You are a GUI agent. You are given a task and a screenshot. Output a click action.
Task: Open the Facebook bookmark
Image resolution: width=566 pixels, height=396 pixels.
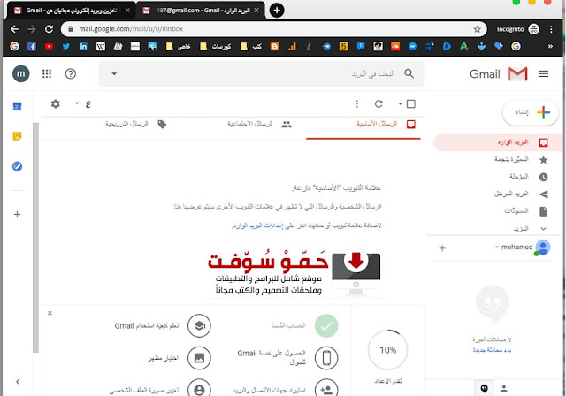32,46
